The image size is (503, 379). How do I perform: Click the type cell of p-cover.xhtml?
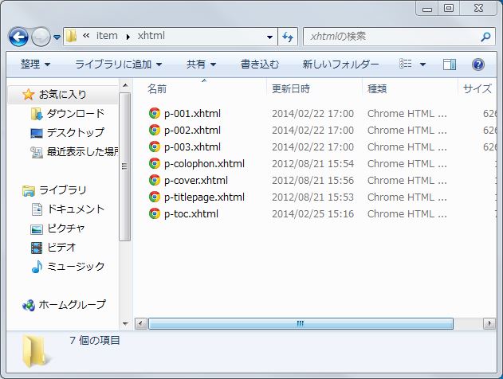pyautogui.click(x=407, y=181)
